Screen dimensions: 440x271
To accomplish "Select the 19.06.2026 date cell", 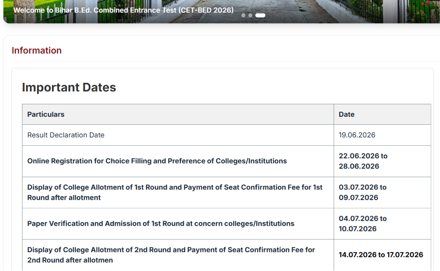I will pos(357,135).
